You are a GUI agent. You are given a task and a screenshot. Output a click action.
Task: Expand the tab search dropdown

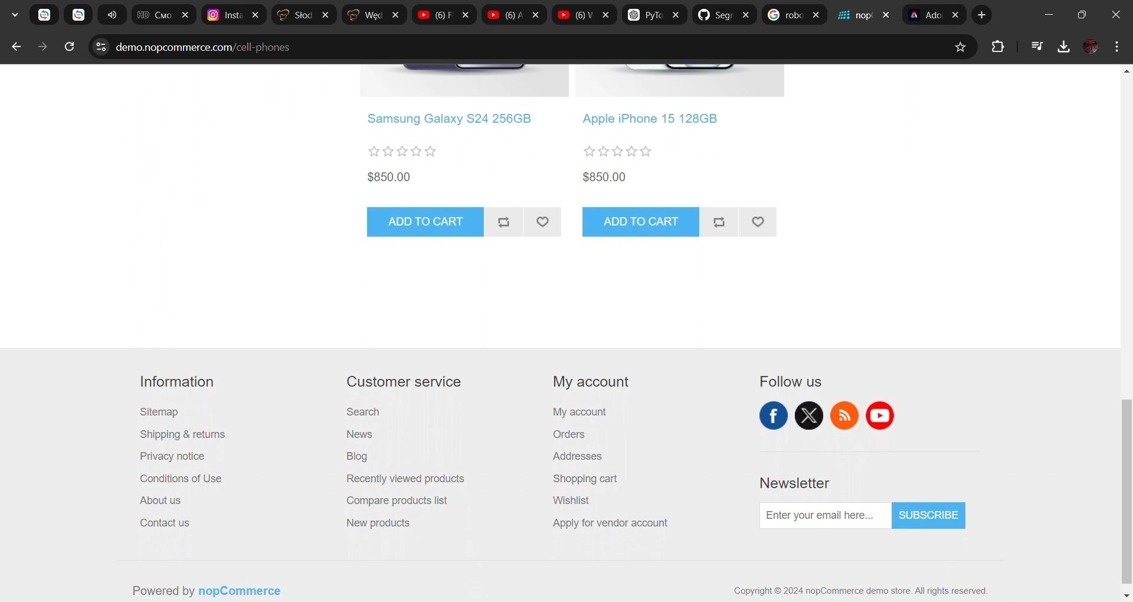[15, 15]
